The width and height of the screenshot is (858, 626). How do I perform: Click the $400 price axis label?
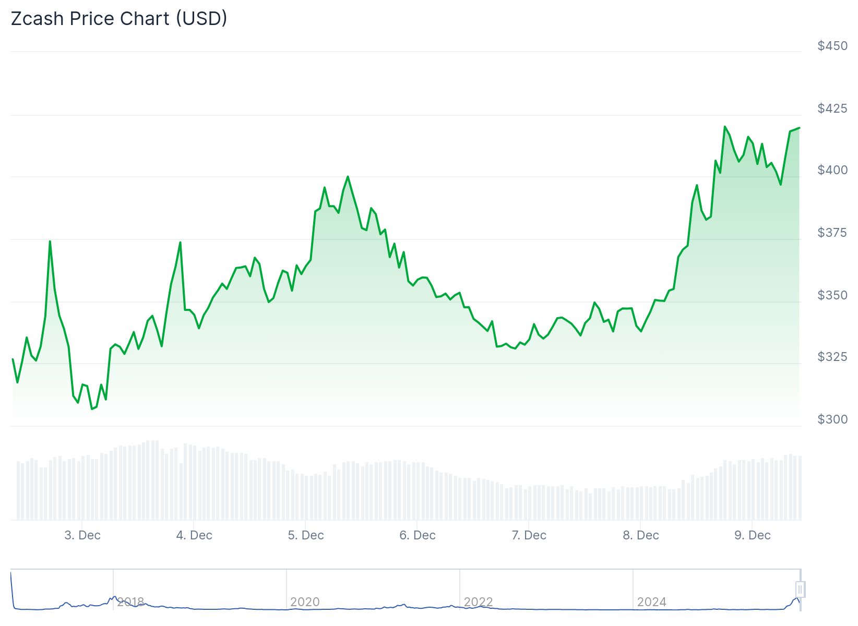point(832,170)
